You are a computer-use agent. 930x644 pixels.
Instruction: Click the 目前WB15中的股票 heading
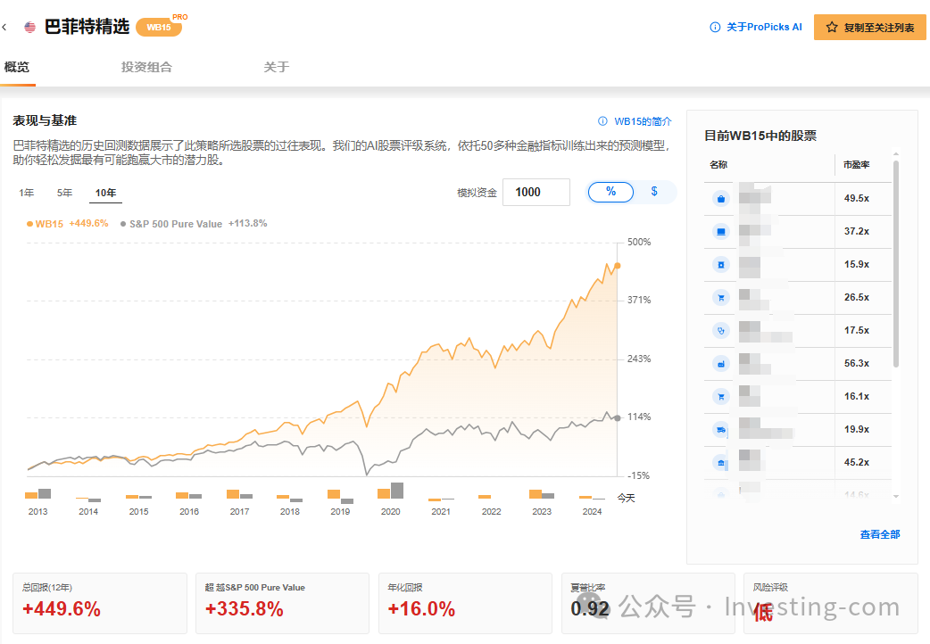tap(760, 136)
